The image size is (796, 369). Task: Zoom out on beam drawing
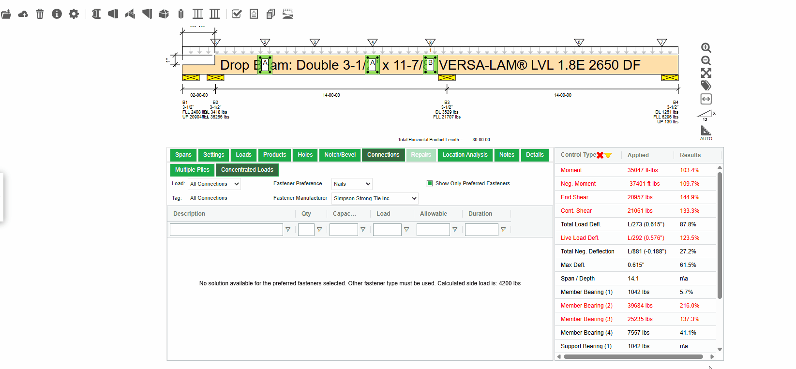[706, 60]
